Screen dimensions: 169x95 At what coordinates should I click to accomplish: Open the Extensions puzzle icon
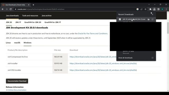[x=150, y=9]
